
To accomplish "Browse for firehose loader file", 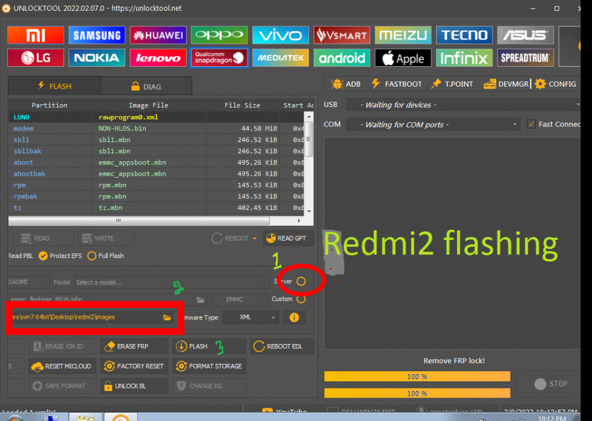I will coord(201,300).
